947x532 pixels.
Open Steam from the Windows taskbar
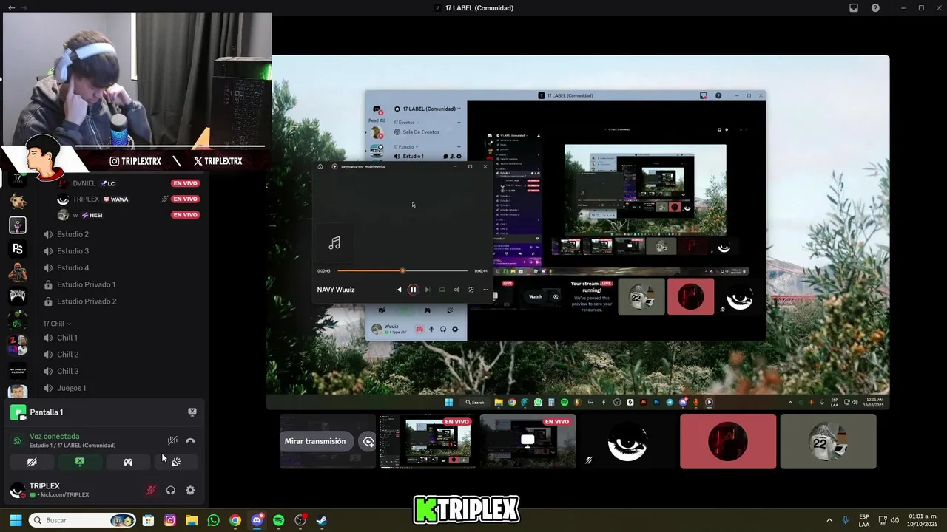[x=322, y=520]
